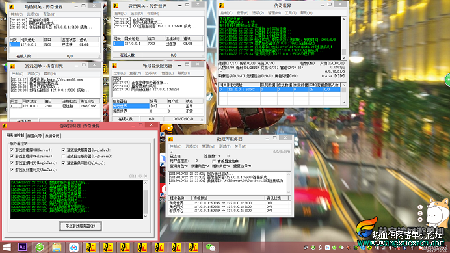Open 关于(A) menu in 数据库服务器 window
Image resolution: width=450 pixels, height=253 pixels.
241,146
